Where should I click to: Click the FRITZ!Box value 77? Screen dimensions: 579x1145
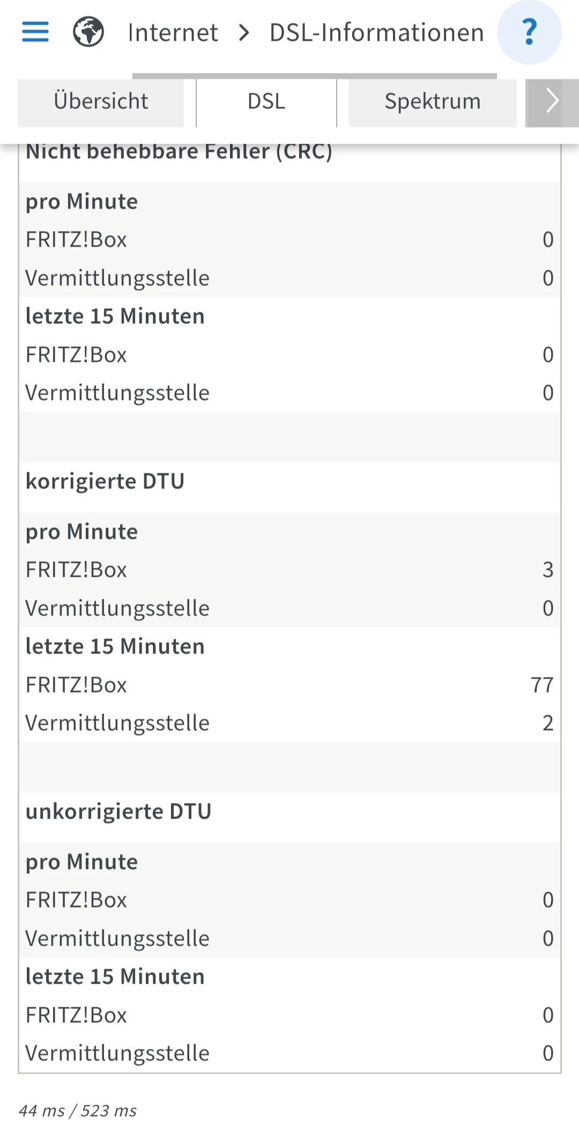[541, 685]
